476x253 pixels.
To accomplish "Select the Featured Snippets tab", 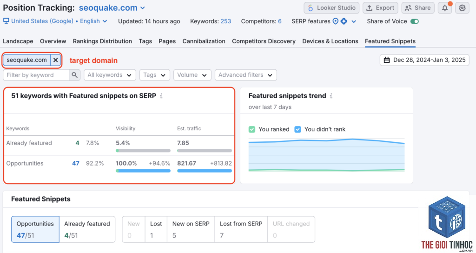I will [x=390, y=41].
